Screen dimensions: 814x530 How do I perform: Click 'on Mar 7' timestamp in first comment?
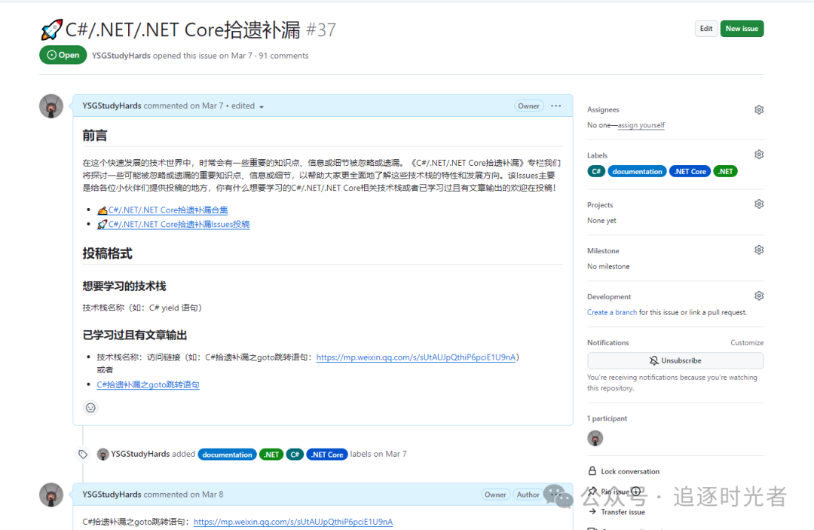pos(207,106)
